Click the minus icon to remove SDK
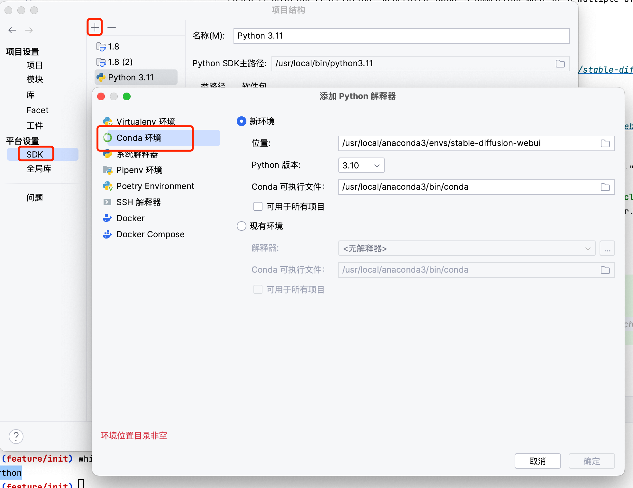 coord(112,27)
